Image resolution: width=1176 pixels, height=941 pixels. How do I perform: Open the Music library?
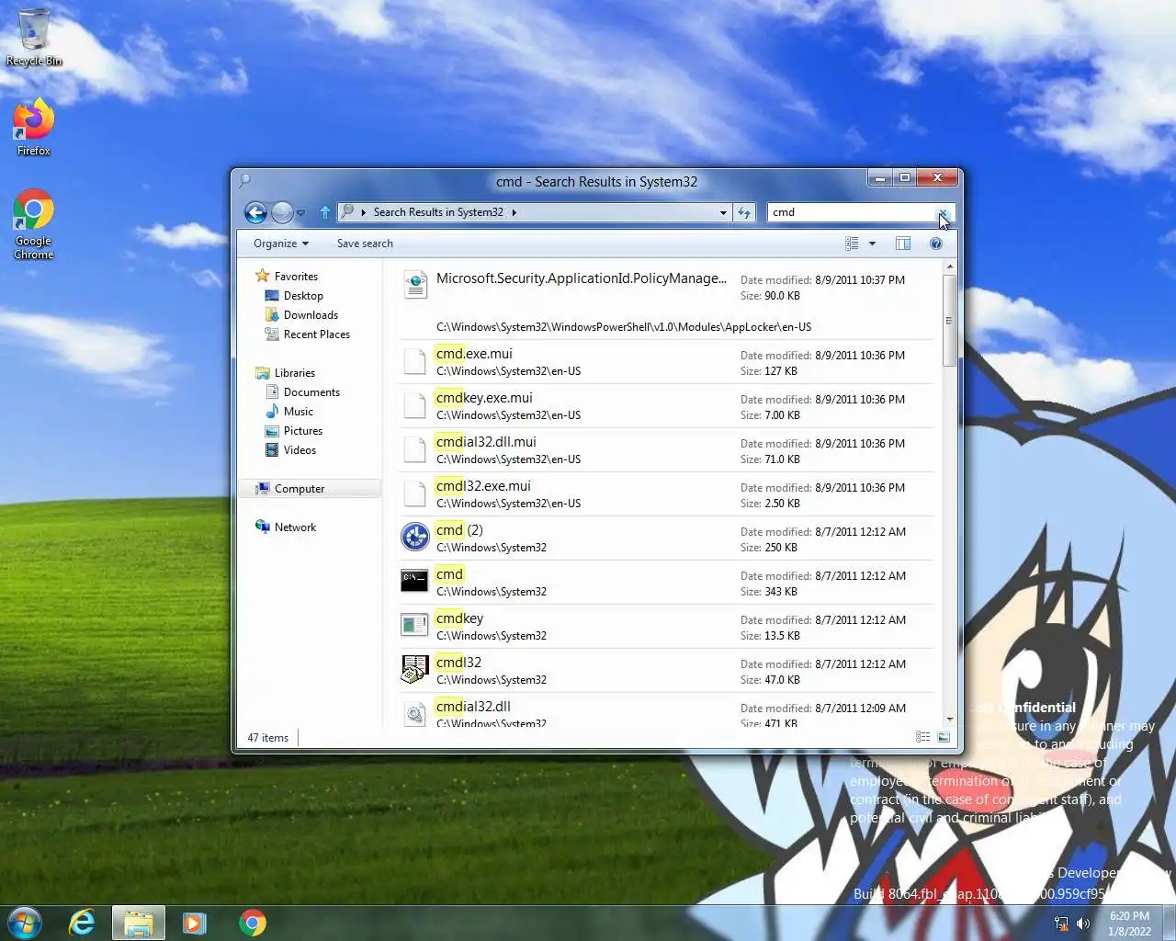click(298, 412)
